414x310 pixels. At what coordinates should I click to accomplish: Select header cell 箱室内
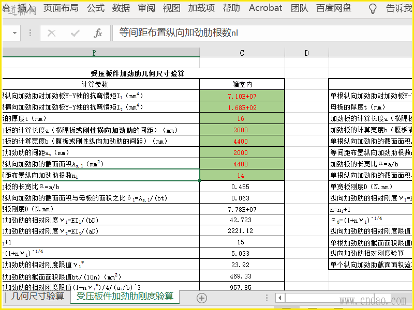coord(242,84)
